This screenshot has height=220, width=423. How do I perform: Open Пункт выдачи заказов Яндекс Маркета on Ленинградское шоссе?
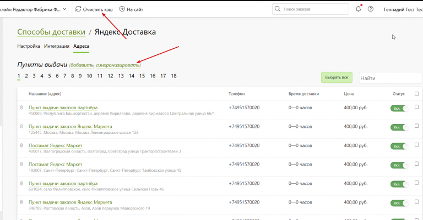coord(70,126)
